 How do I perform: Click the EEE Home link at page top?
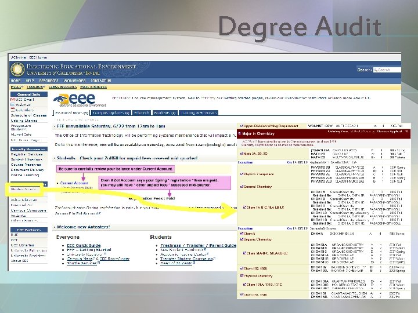click(x=38, y=57)
